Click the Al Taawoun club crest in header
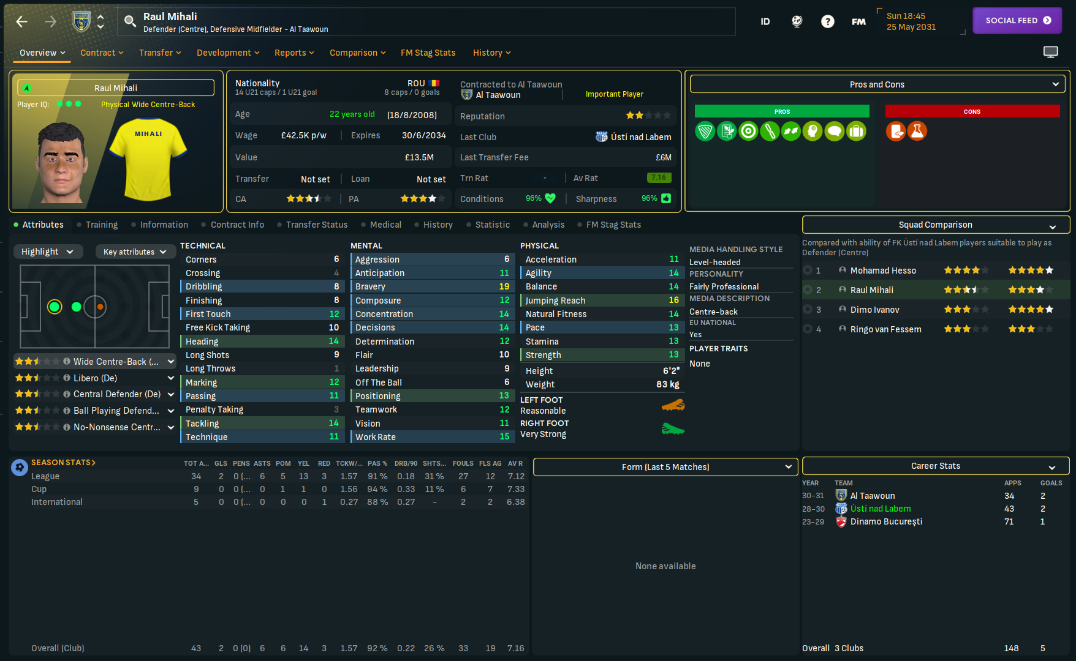 [81, 21]
